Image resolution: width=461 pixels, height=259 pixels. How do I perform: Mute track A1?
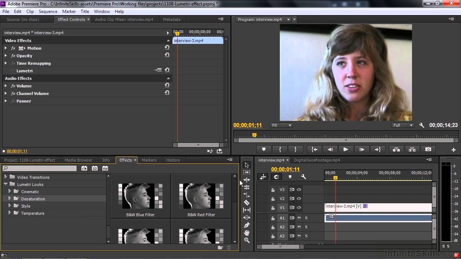coord(299,218)
